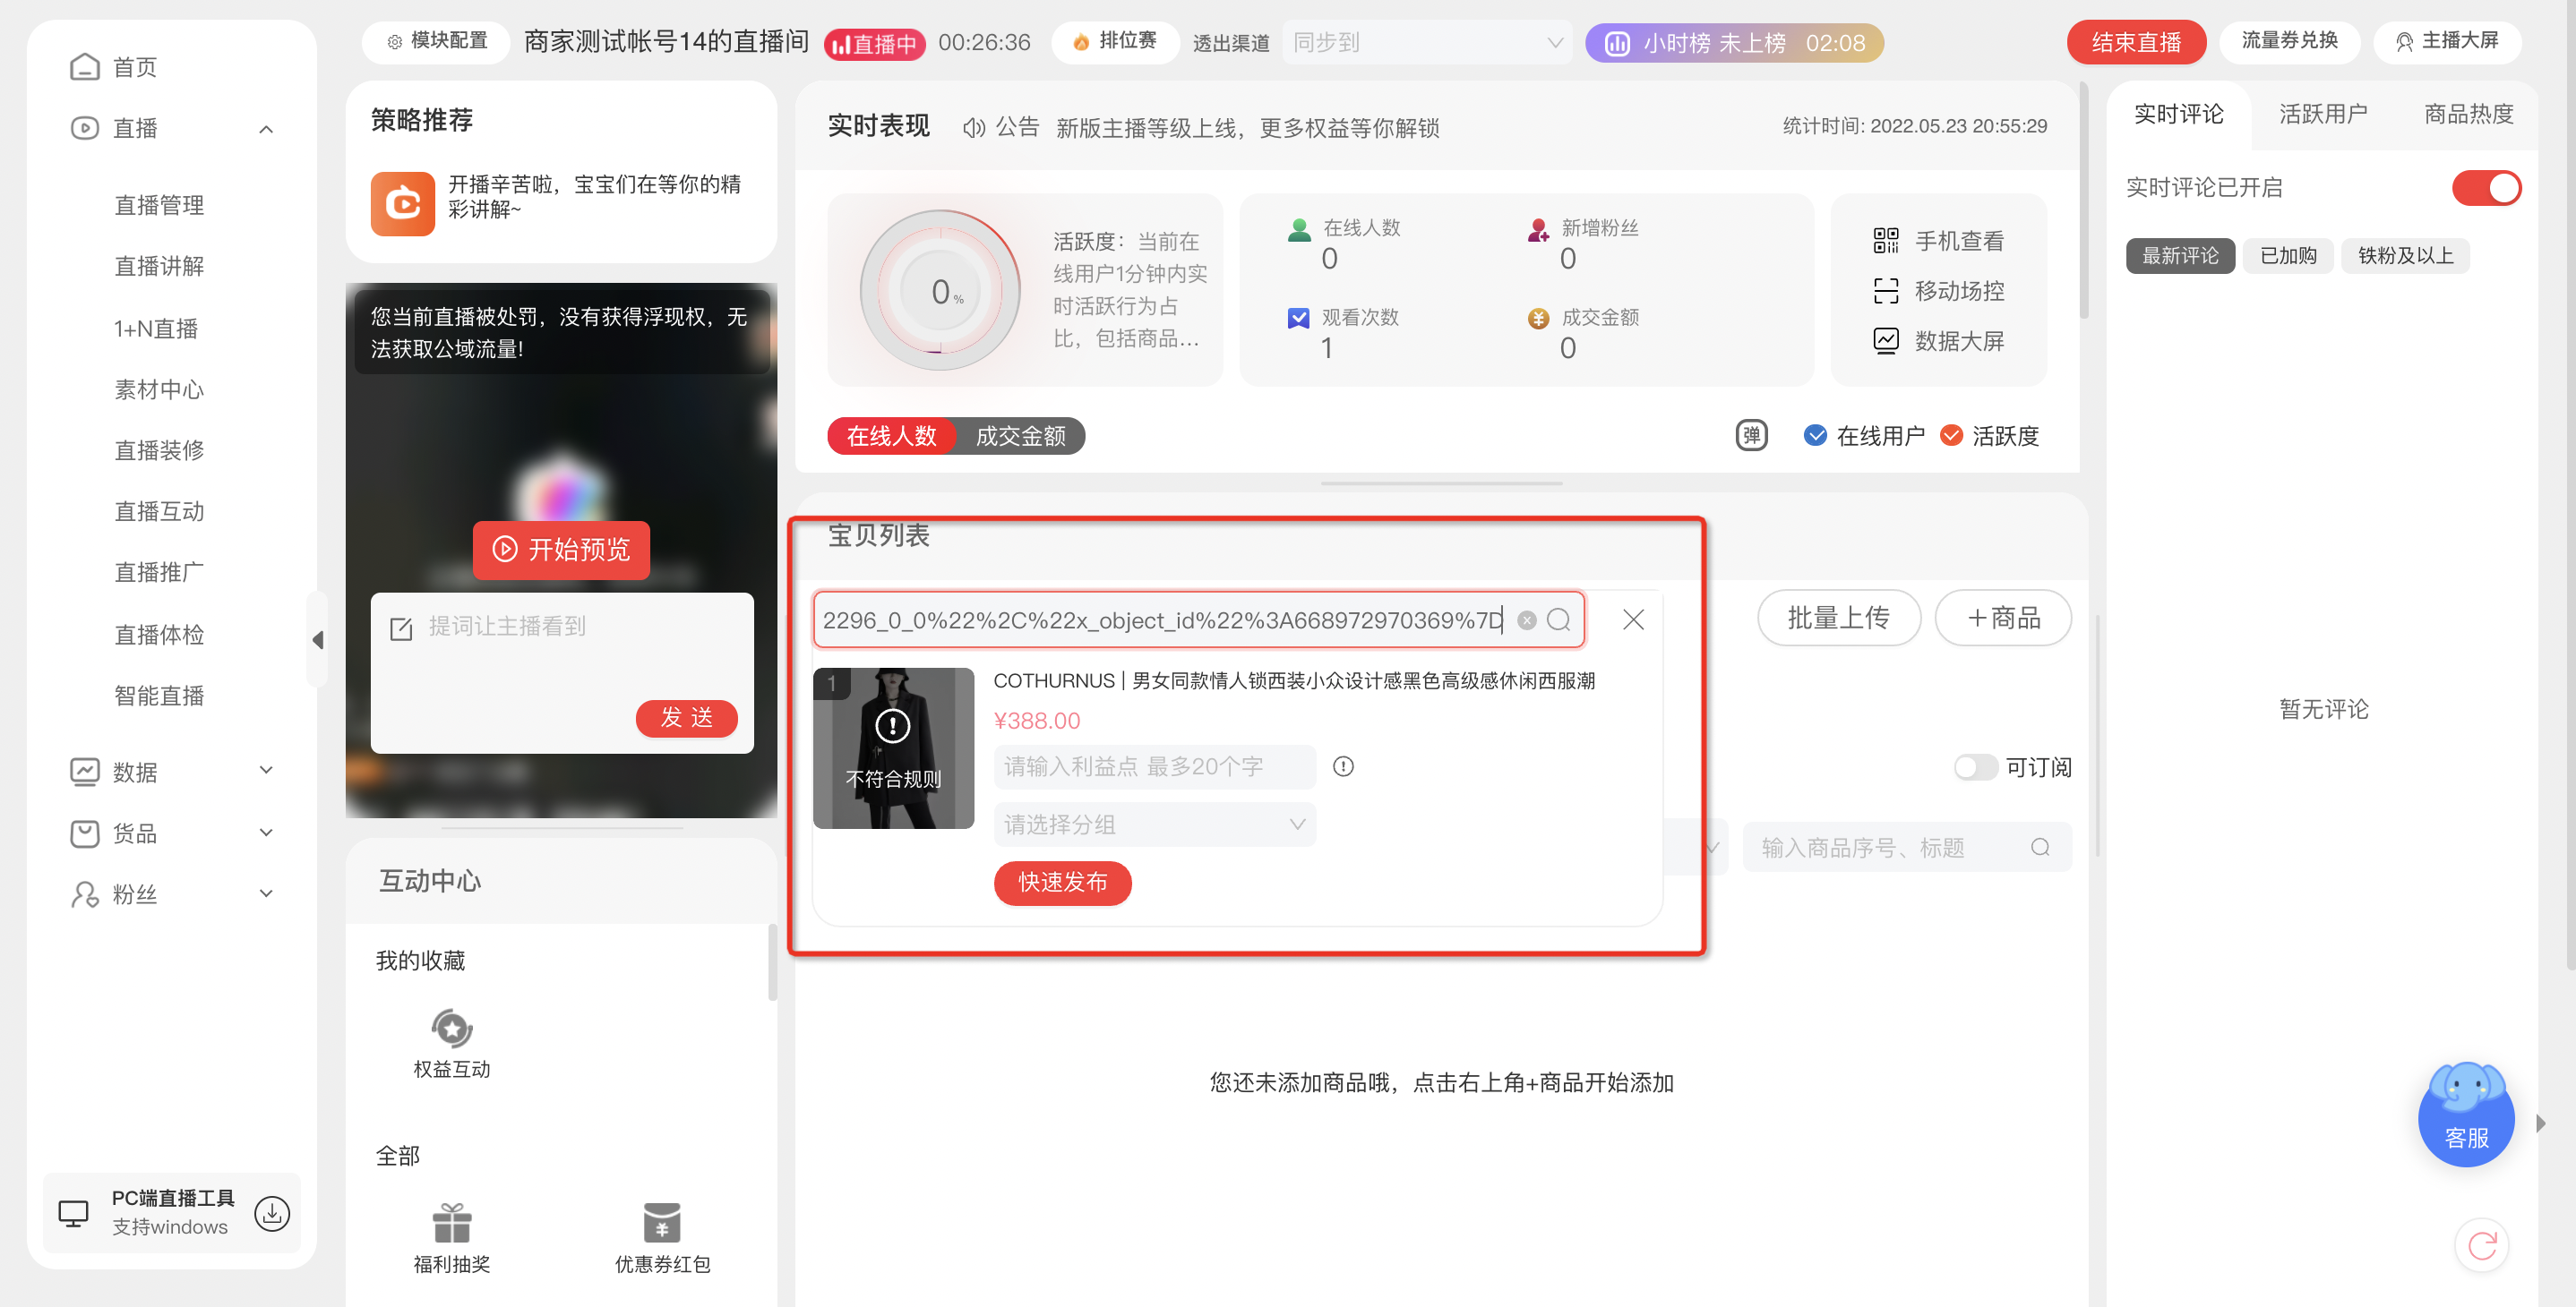
Task: Open the 请选择分组 dropdown
Action: [1155, 824]
